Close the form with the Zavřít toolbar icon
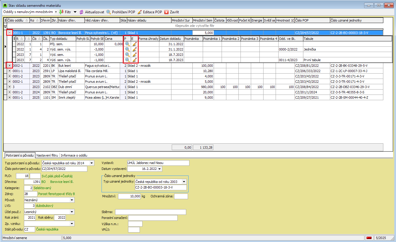Image resolution: width=396 pixels, height=242 pixels. (166, 12)
